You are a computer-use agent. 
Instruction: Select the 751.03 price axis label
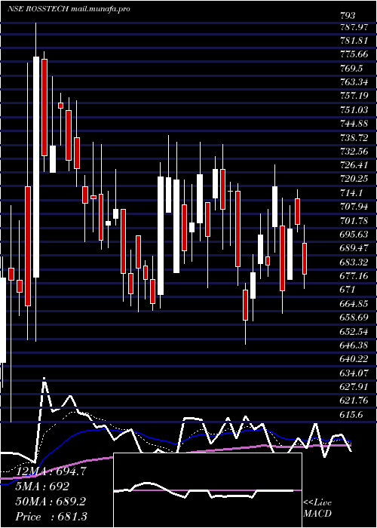click(x=354, y=110)
